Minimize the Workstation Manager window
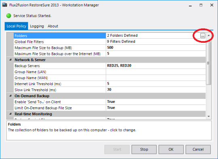 190,5
